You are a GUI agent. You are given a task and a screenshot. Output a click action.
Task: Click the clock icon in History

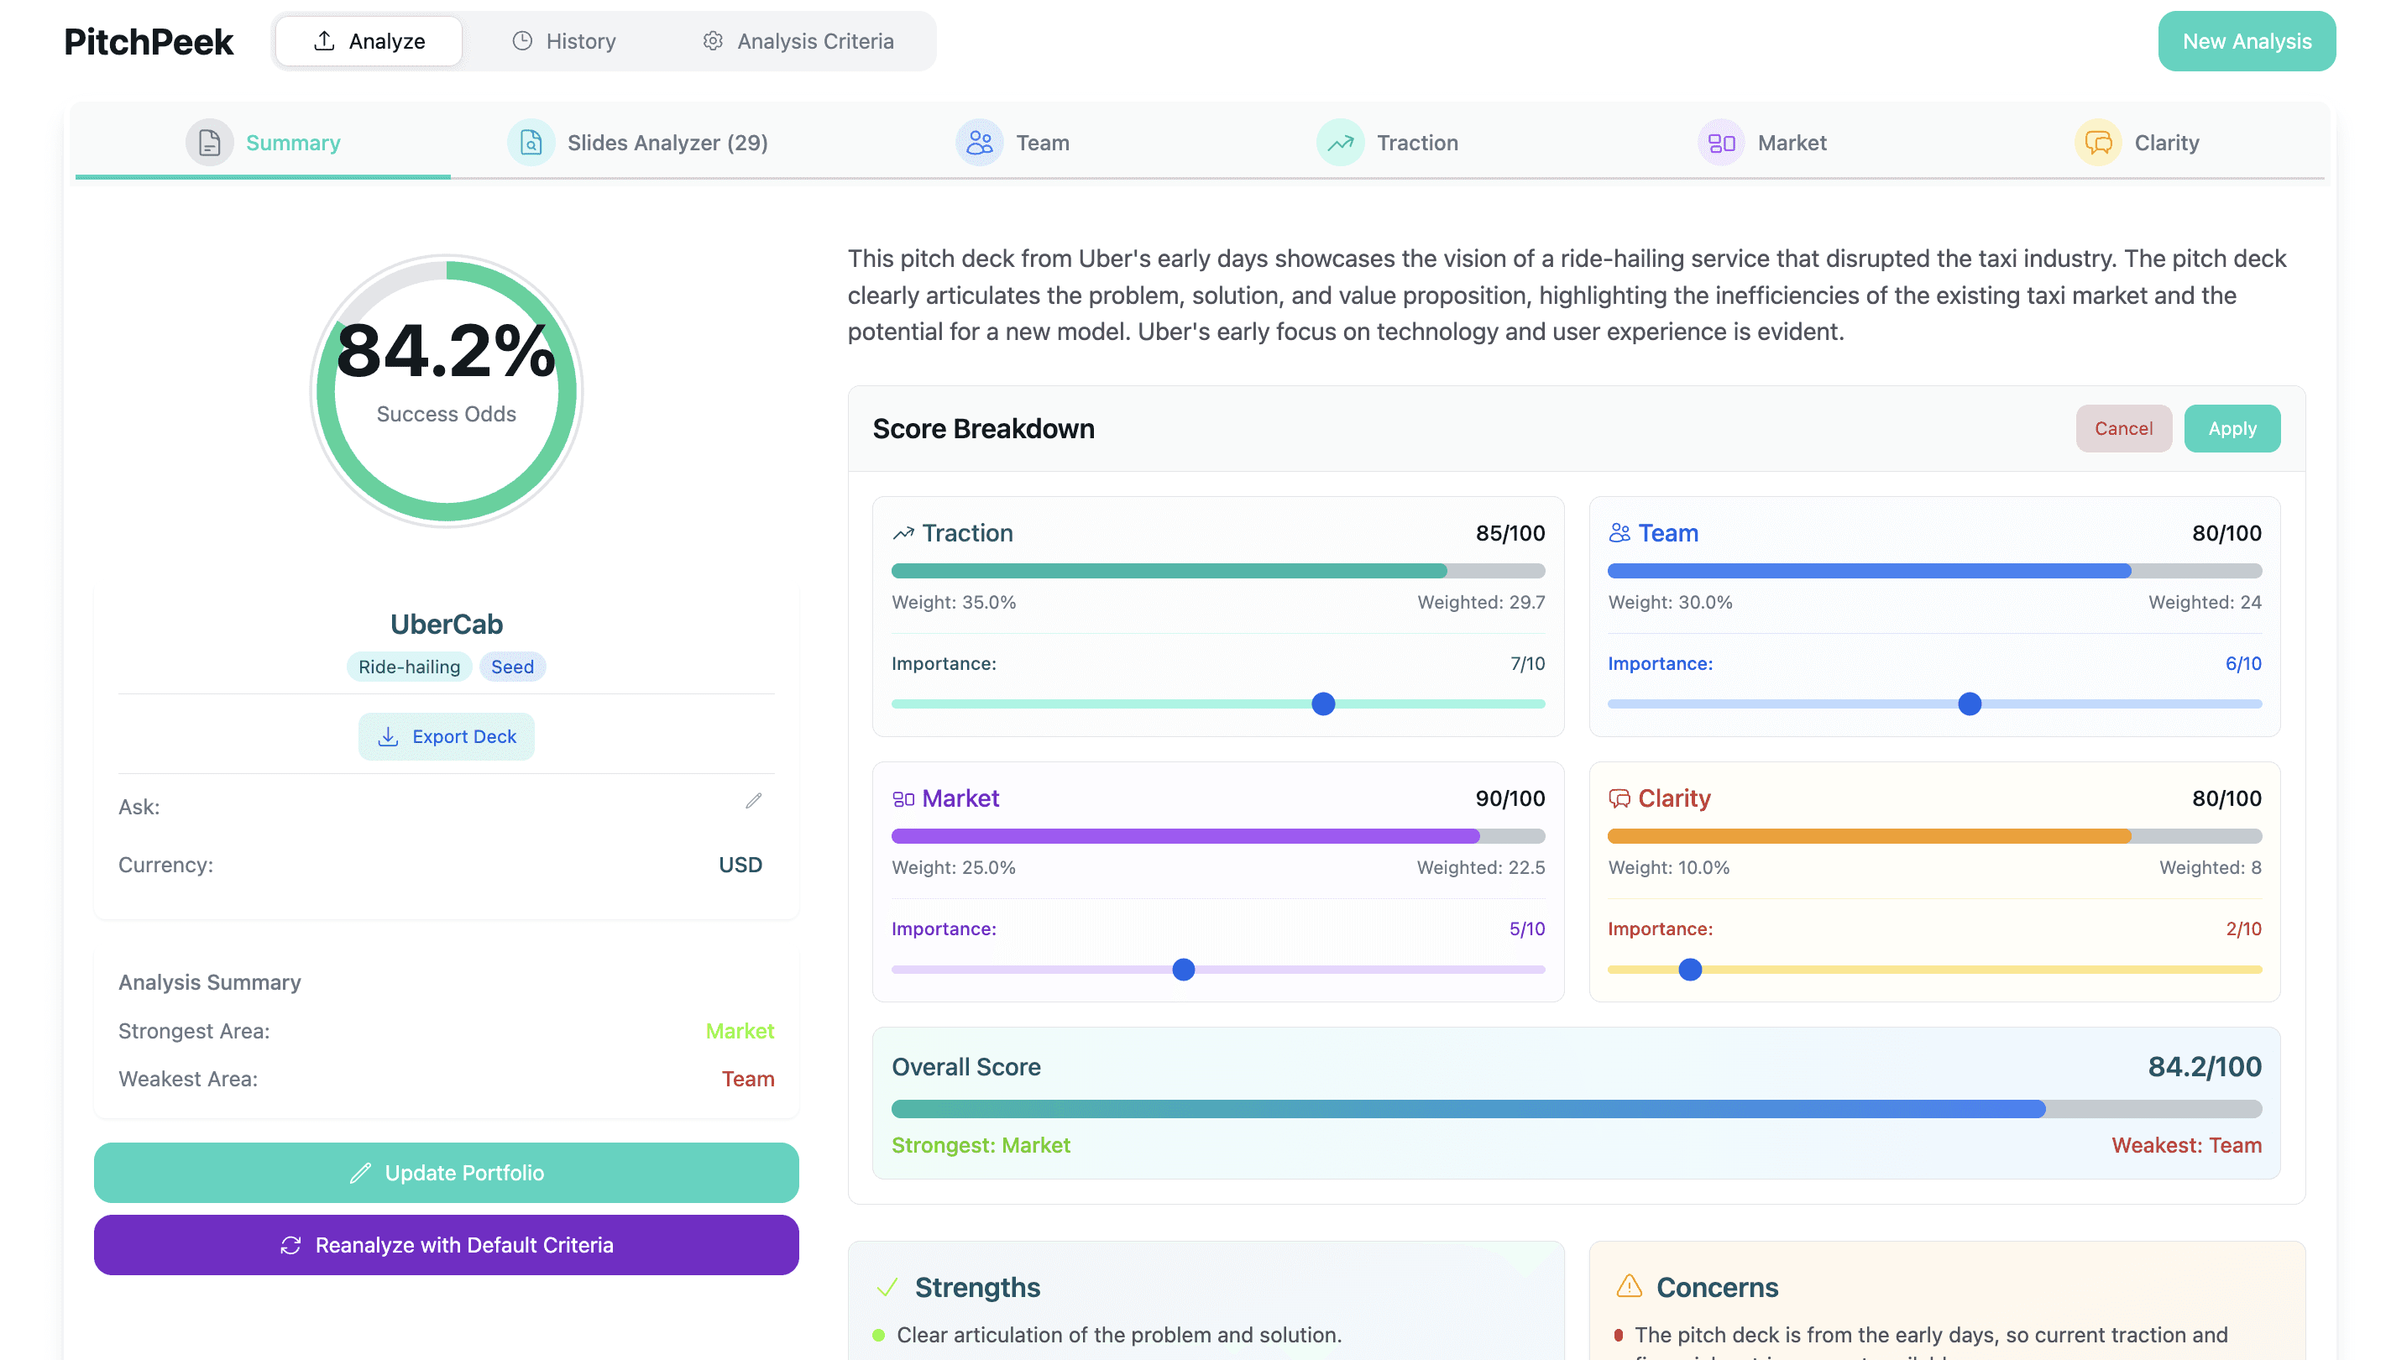[x=522, y=41]
